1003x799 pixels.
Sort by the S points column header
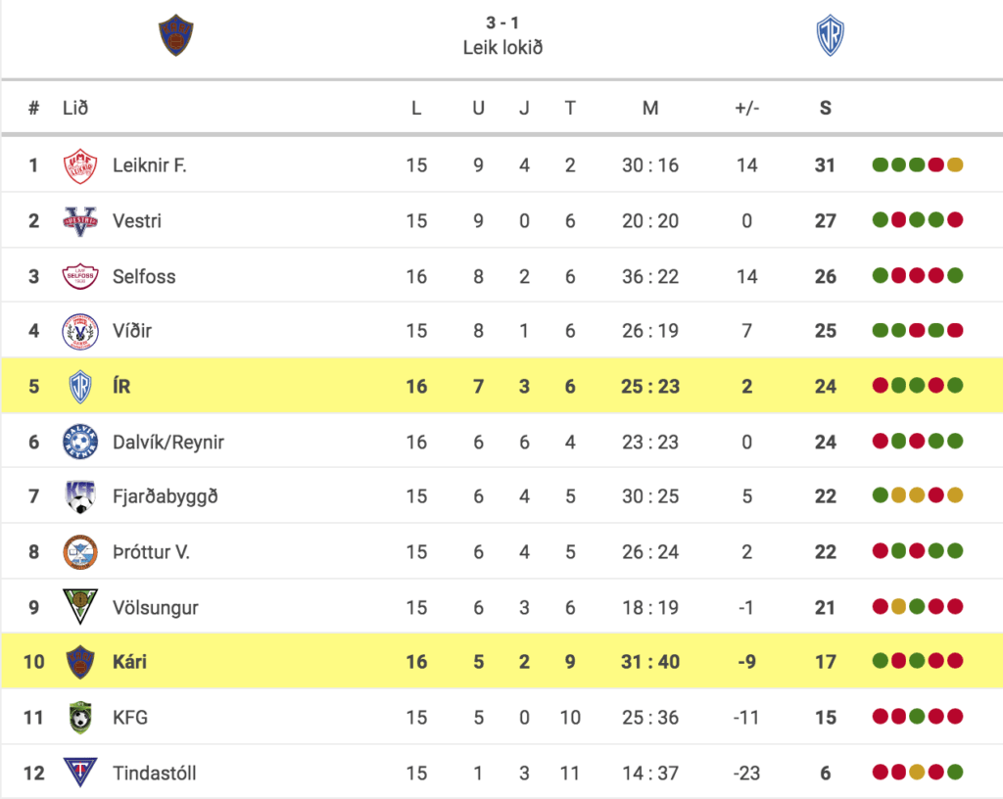pos(825,108)
